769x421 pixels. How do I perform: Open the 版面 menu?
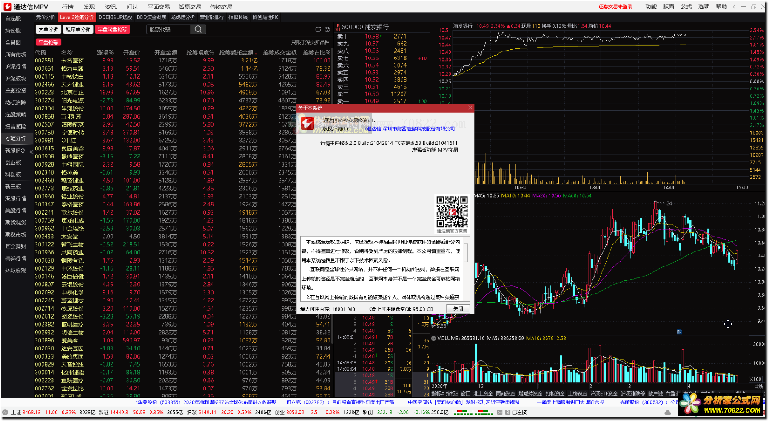tap(669, 7)
